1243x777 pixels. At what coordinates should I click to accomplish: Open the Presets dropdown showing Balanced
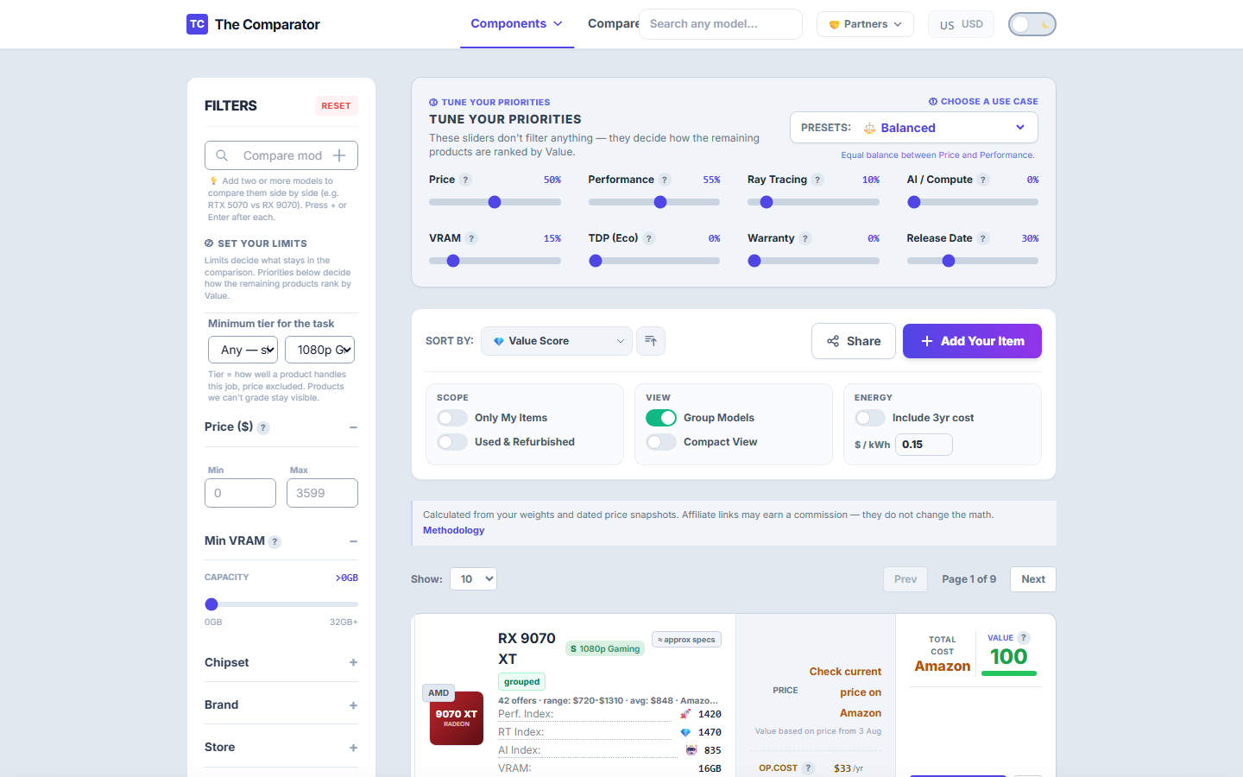coord(914,128)
